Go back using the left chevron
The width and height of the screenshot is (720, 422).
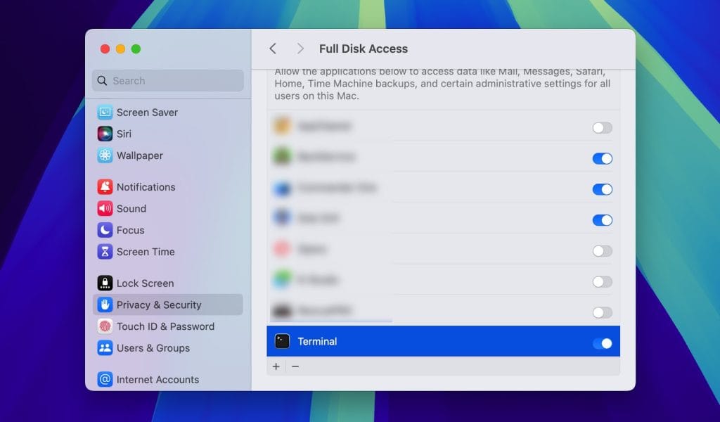tap(273, 49)
